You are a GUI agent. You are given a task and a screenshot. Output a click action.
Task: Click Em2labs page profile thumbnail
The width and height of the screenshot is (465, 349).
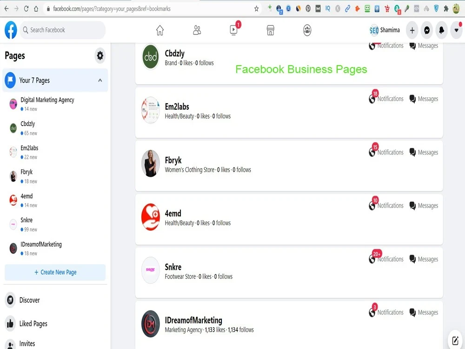(x=151, y=110)
